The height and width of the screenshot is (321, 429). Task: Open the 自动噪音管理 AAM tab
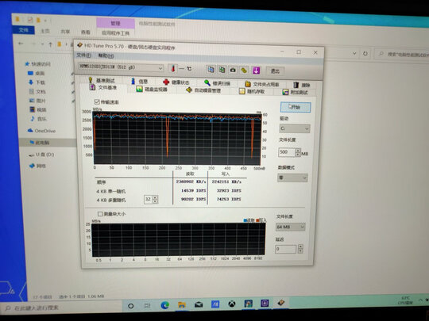tap(203, 90)
